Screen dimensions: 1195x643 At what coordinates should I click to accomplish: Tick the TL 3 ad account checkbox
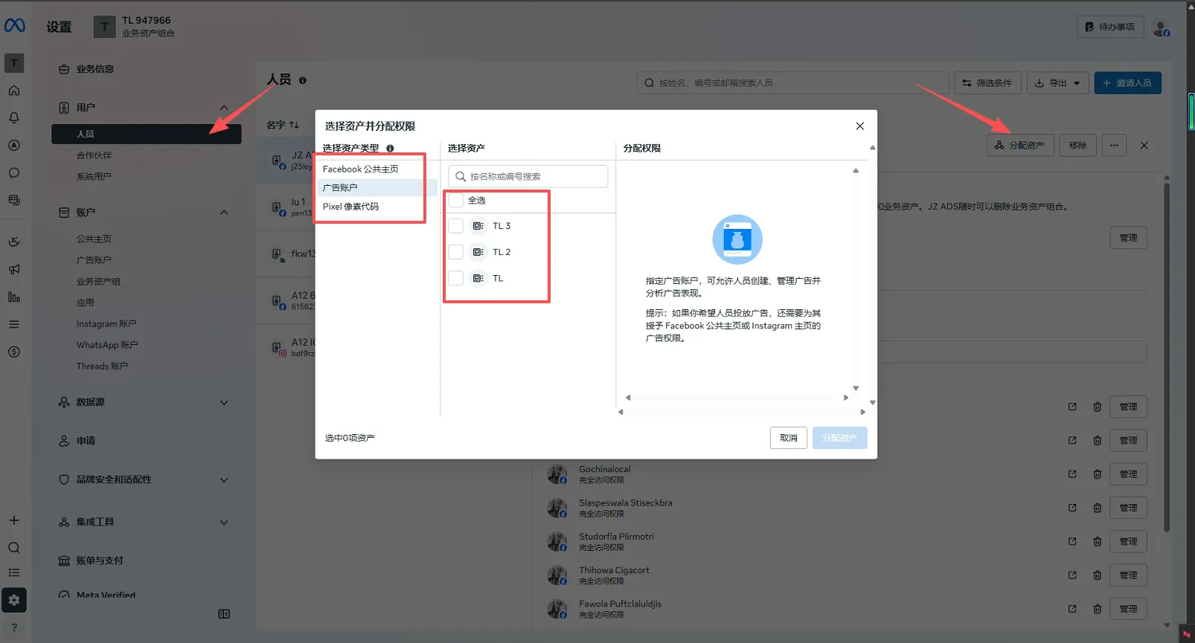tap(456, 226)
